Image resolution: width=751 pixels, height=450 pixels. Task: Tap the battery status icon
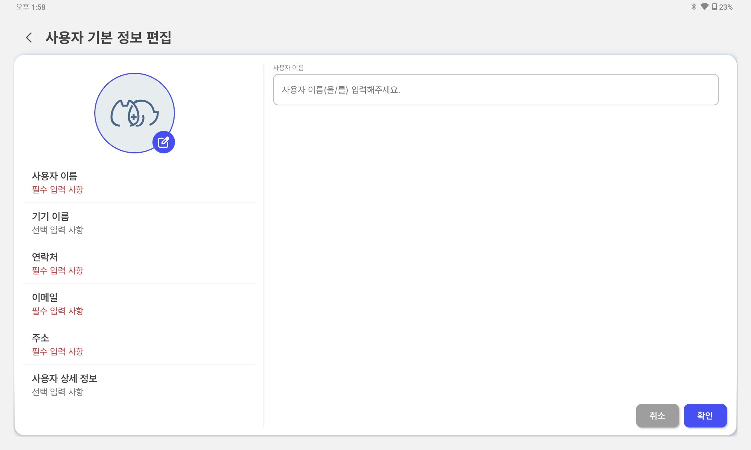coord(715,7)
